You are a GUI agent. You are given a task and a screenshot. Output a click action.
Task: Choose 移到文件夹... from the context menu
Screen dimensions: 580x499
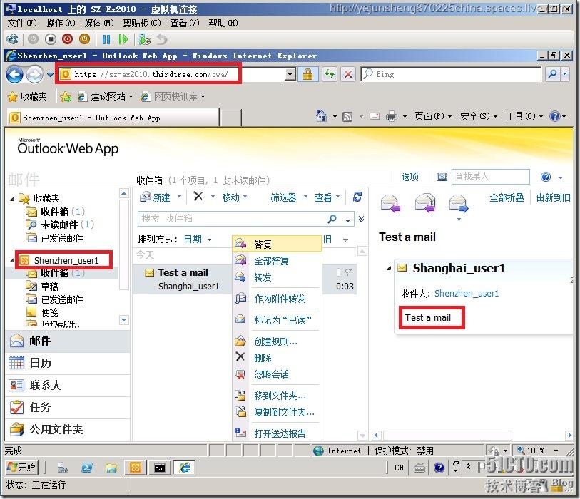[277, 396]
